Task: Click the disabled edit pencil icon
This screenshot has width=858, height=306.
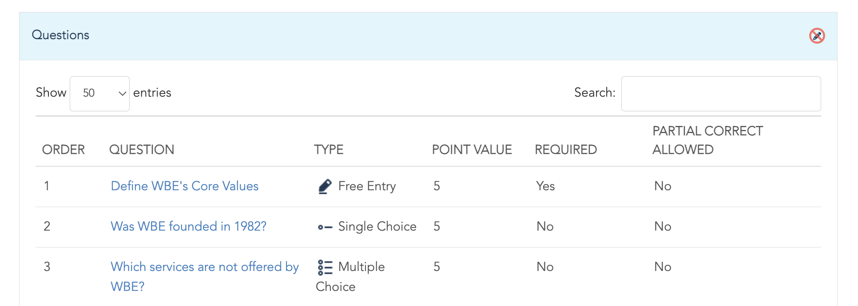Action: (817, 35)
